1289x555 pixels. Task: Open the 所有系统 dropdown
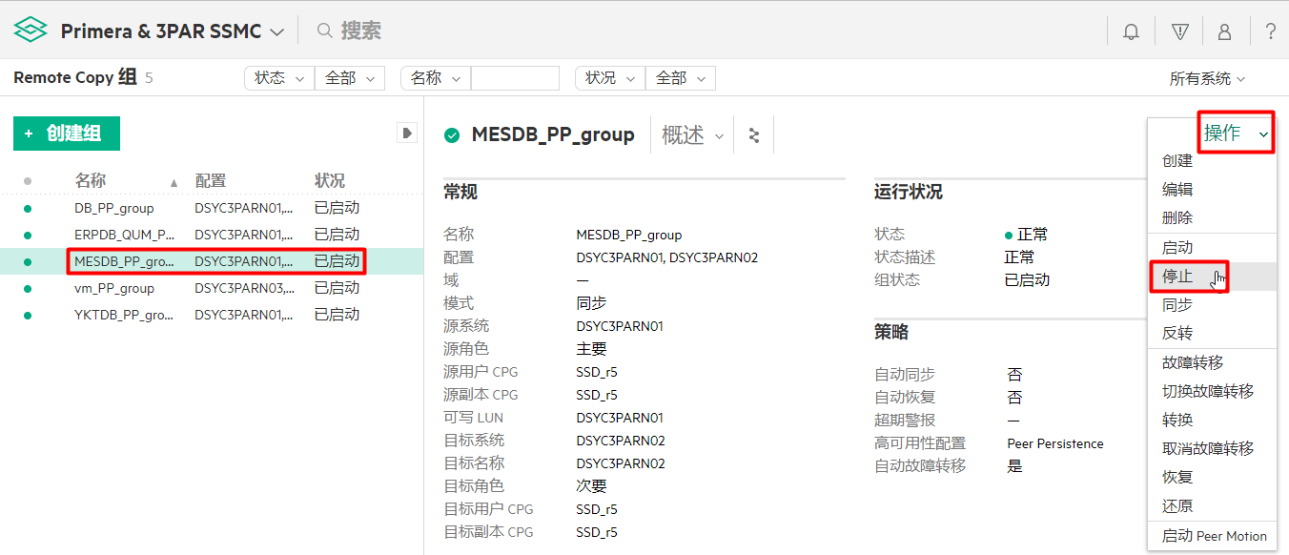(1207, 77)
